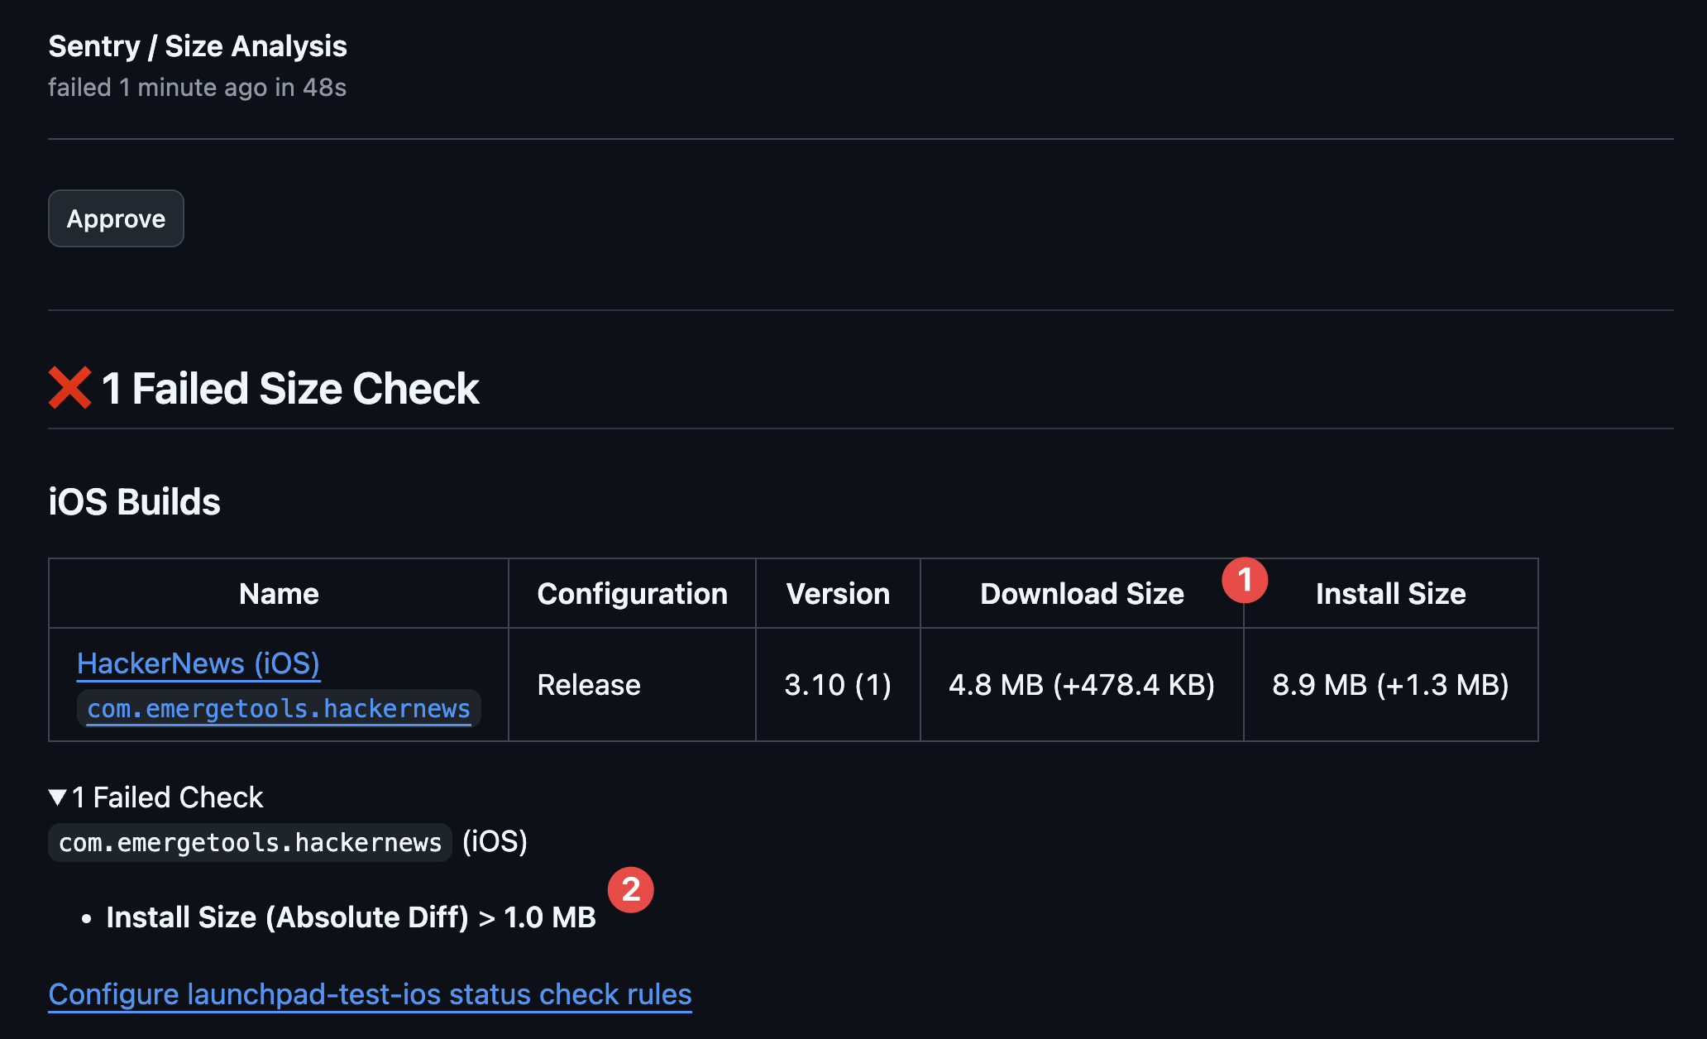Click the red X failed icon
Screen dimensions: 1707x1039
point(69,388)
